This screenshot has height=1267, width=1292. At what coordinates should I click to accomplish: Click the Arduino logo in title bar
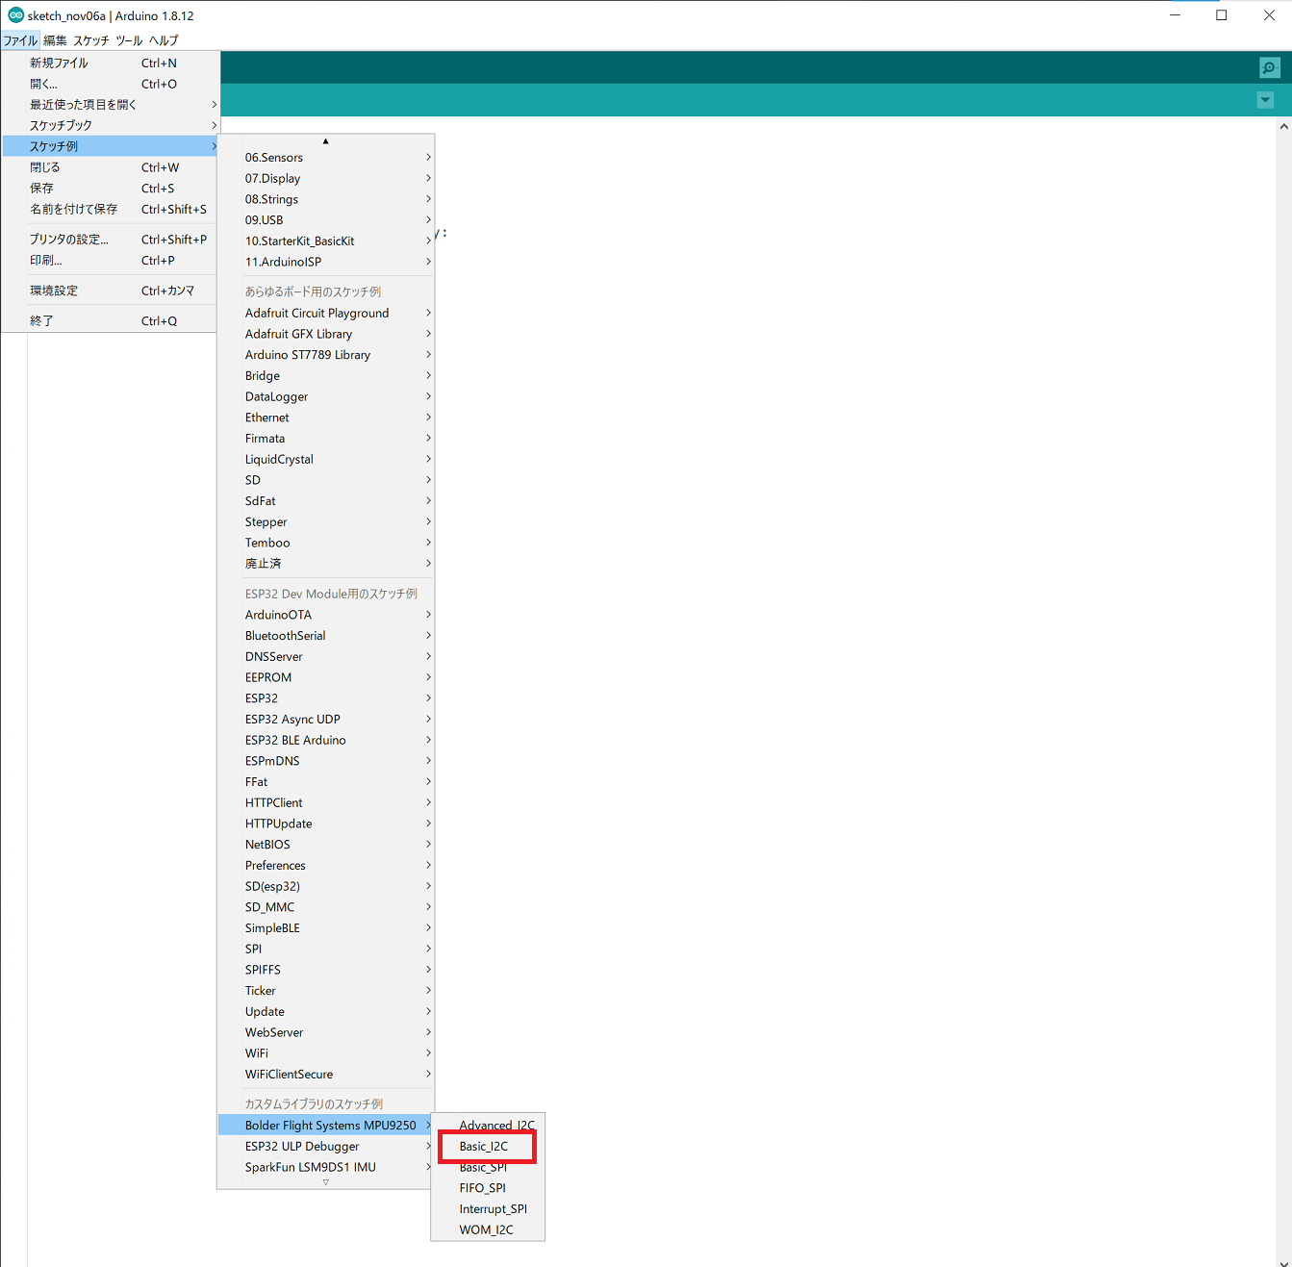click(15, 15)
